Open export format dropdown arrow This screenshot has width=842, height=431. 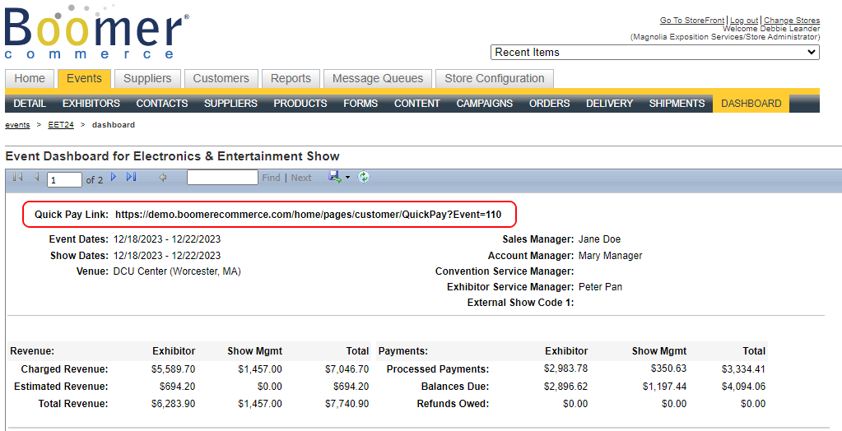click(347, 178)
